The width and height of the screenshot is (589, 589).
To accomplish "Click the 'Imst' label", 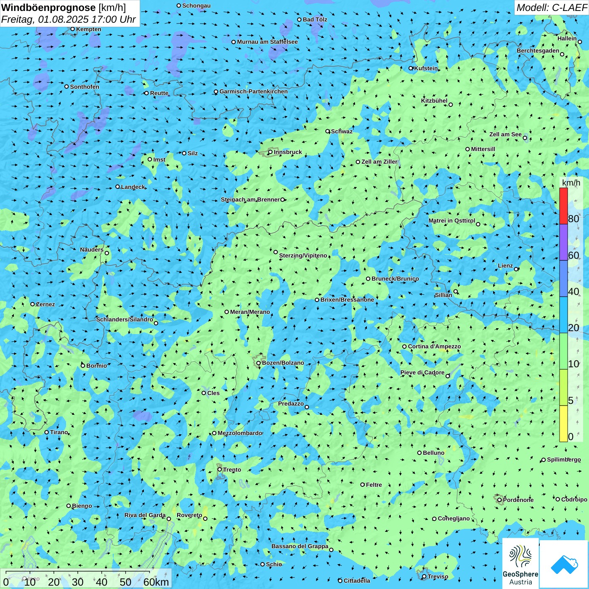I will tap(159, 159).
